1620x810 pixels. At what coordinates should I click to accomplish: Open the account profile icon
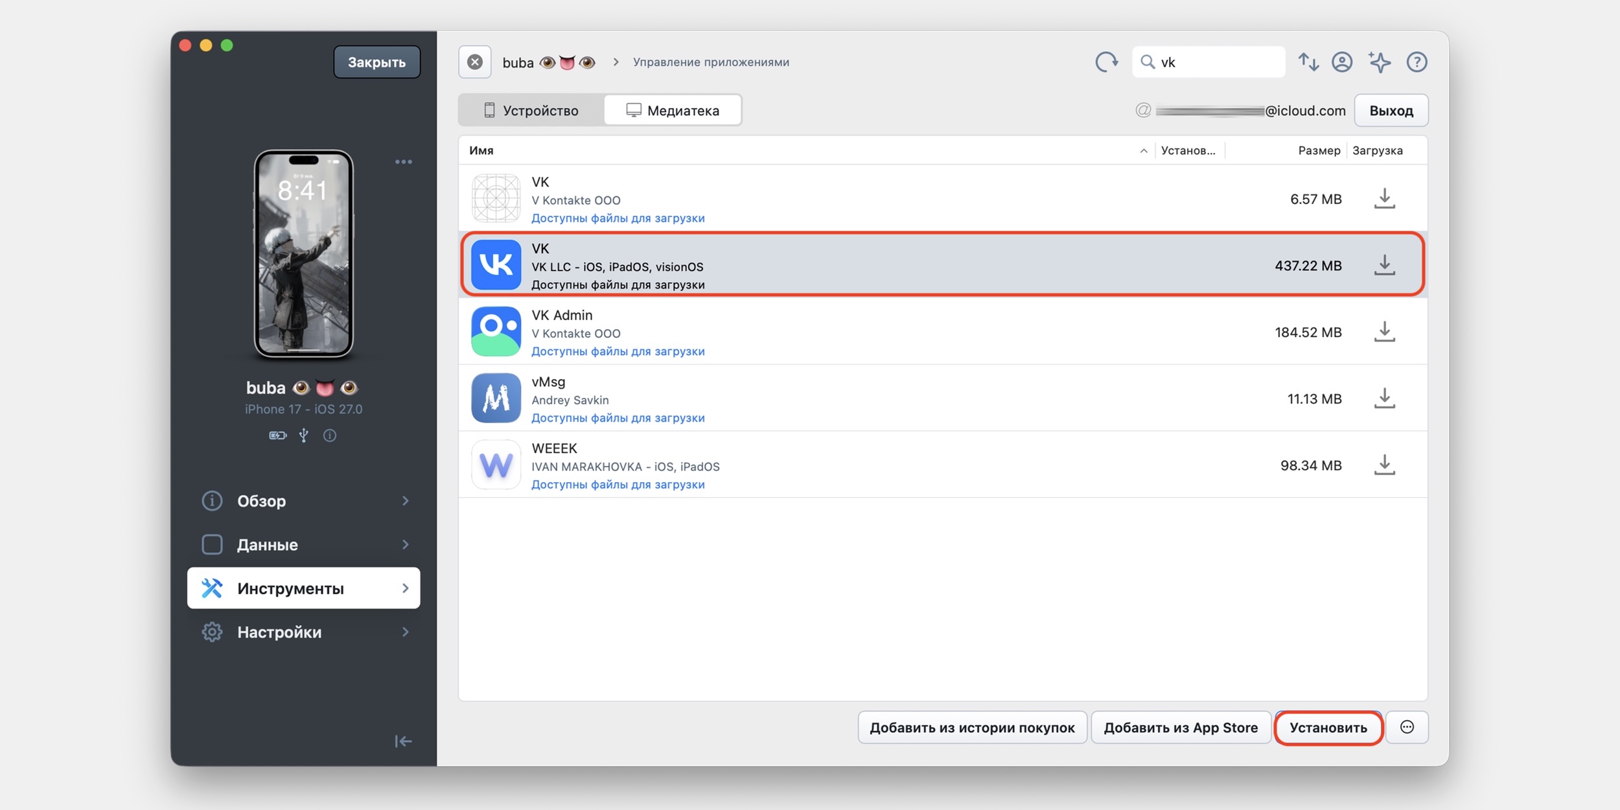tap(1342, 62)
